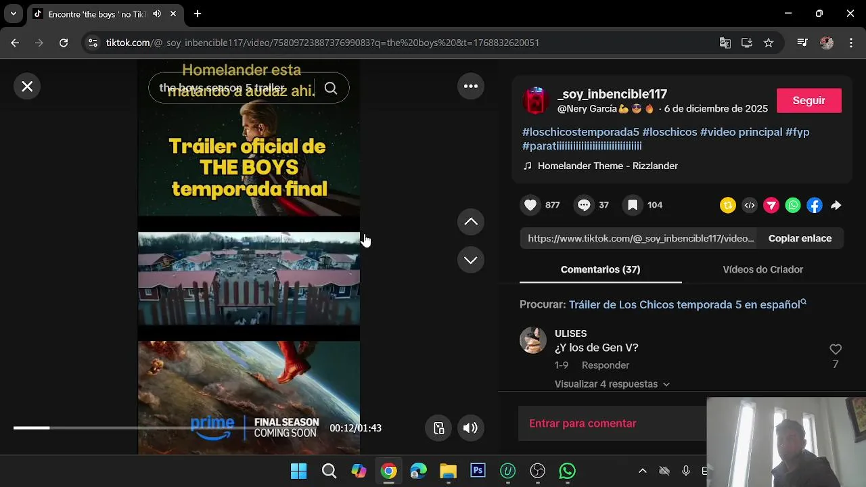This screenshot has width=866, height=487.
Task: Click the #loschicostemporada5 hashtag
Action: [x=580, y=132]
